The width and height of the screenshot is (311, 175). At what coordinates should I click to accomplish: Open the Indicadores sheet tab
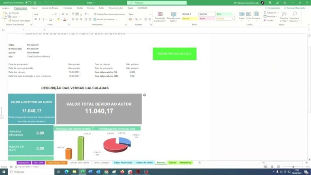click(x=24, y=163)
